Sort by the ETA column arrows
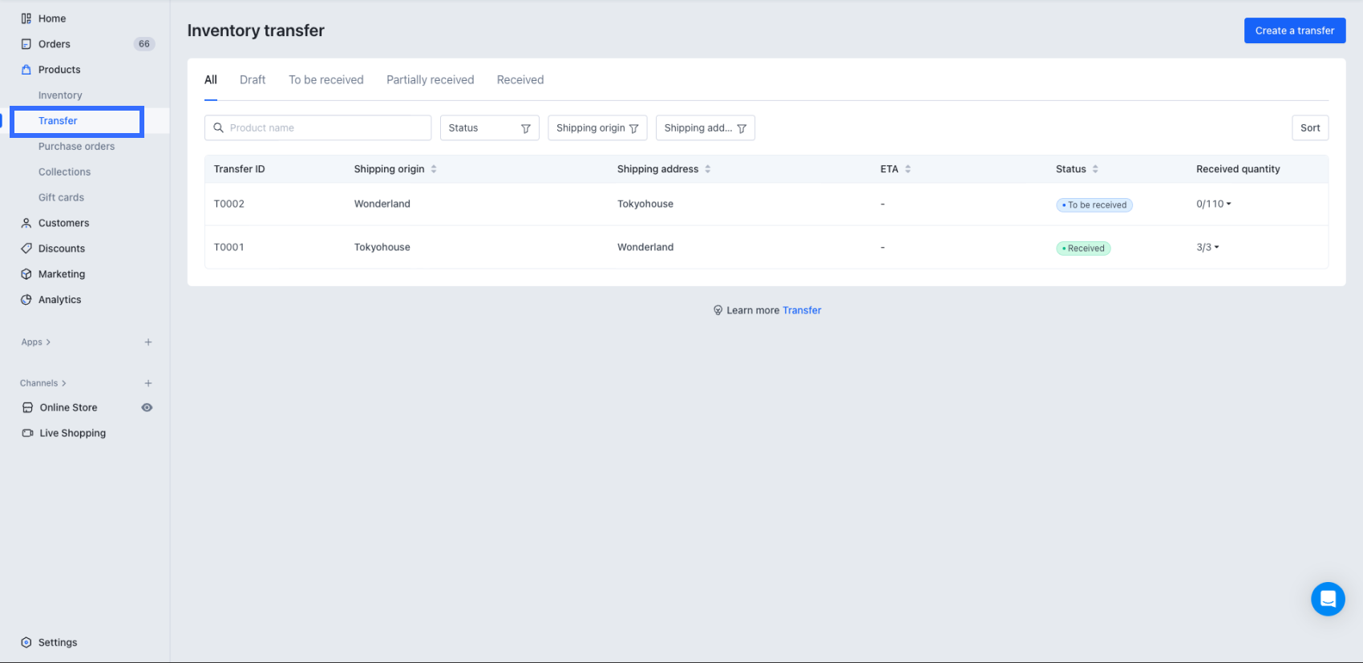The width and height of the screenshot is (1363, 663). pyautogui.click(x=908, y=169)
